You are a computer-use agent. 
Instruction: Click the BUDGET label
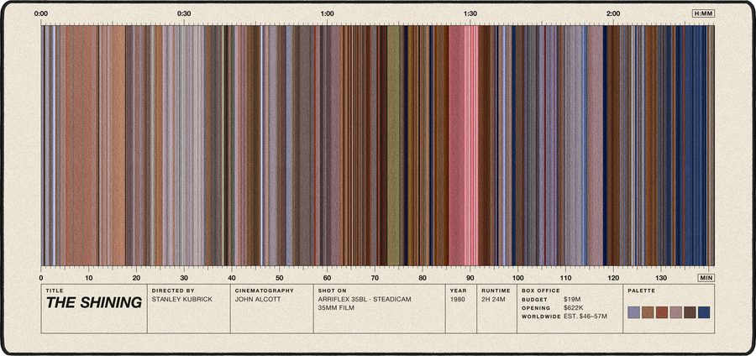click(533, 300)
